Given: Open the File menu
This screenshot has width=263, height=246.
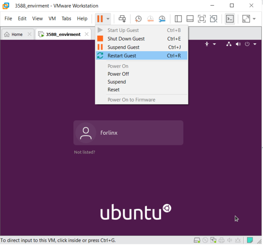Looking at the screenshot, I should click(8, 18).
